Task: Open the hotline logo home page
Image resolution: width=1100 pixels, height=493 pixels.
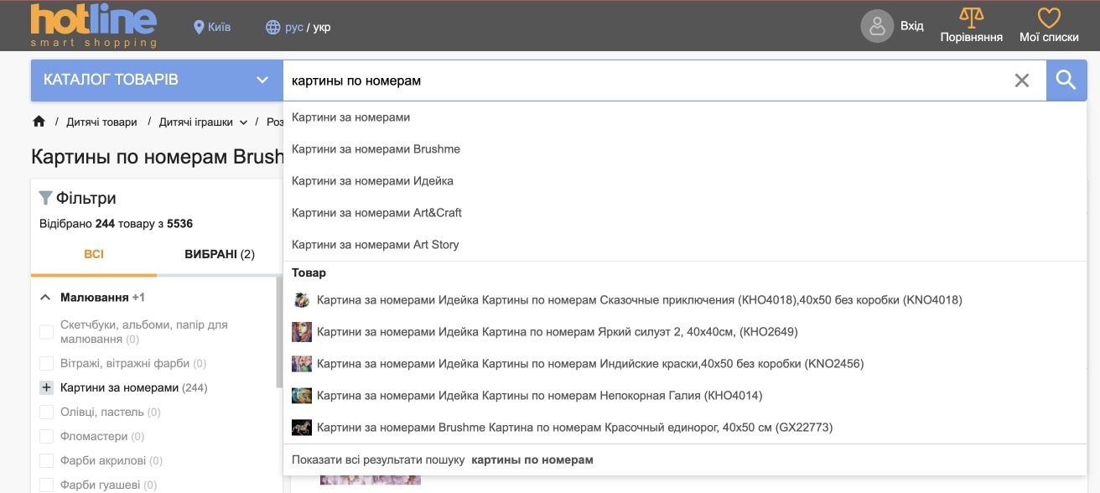Action: [x=93, y=25]
